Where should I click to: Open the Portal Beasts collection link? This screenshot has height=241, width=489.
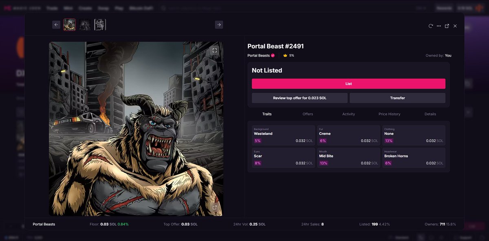[258, 55]
